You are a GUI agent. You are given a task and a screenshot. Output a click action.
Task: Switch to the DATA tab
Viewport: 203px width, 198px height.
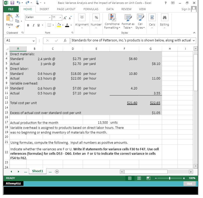pyautogui.click(x=110, y=9)
